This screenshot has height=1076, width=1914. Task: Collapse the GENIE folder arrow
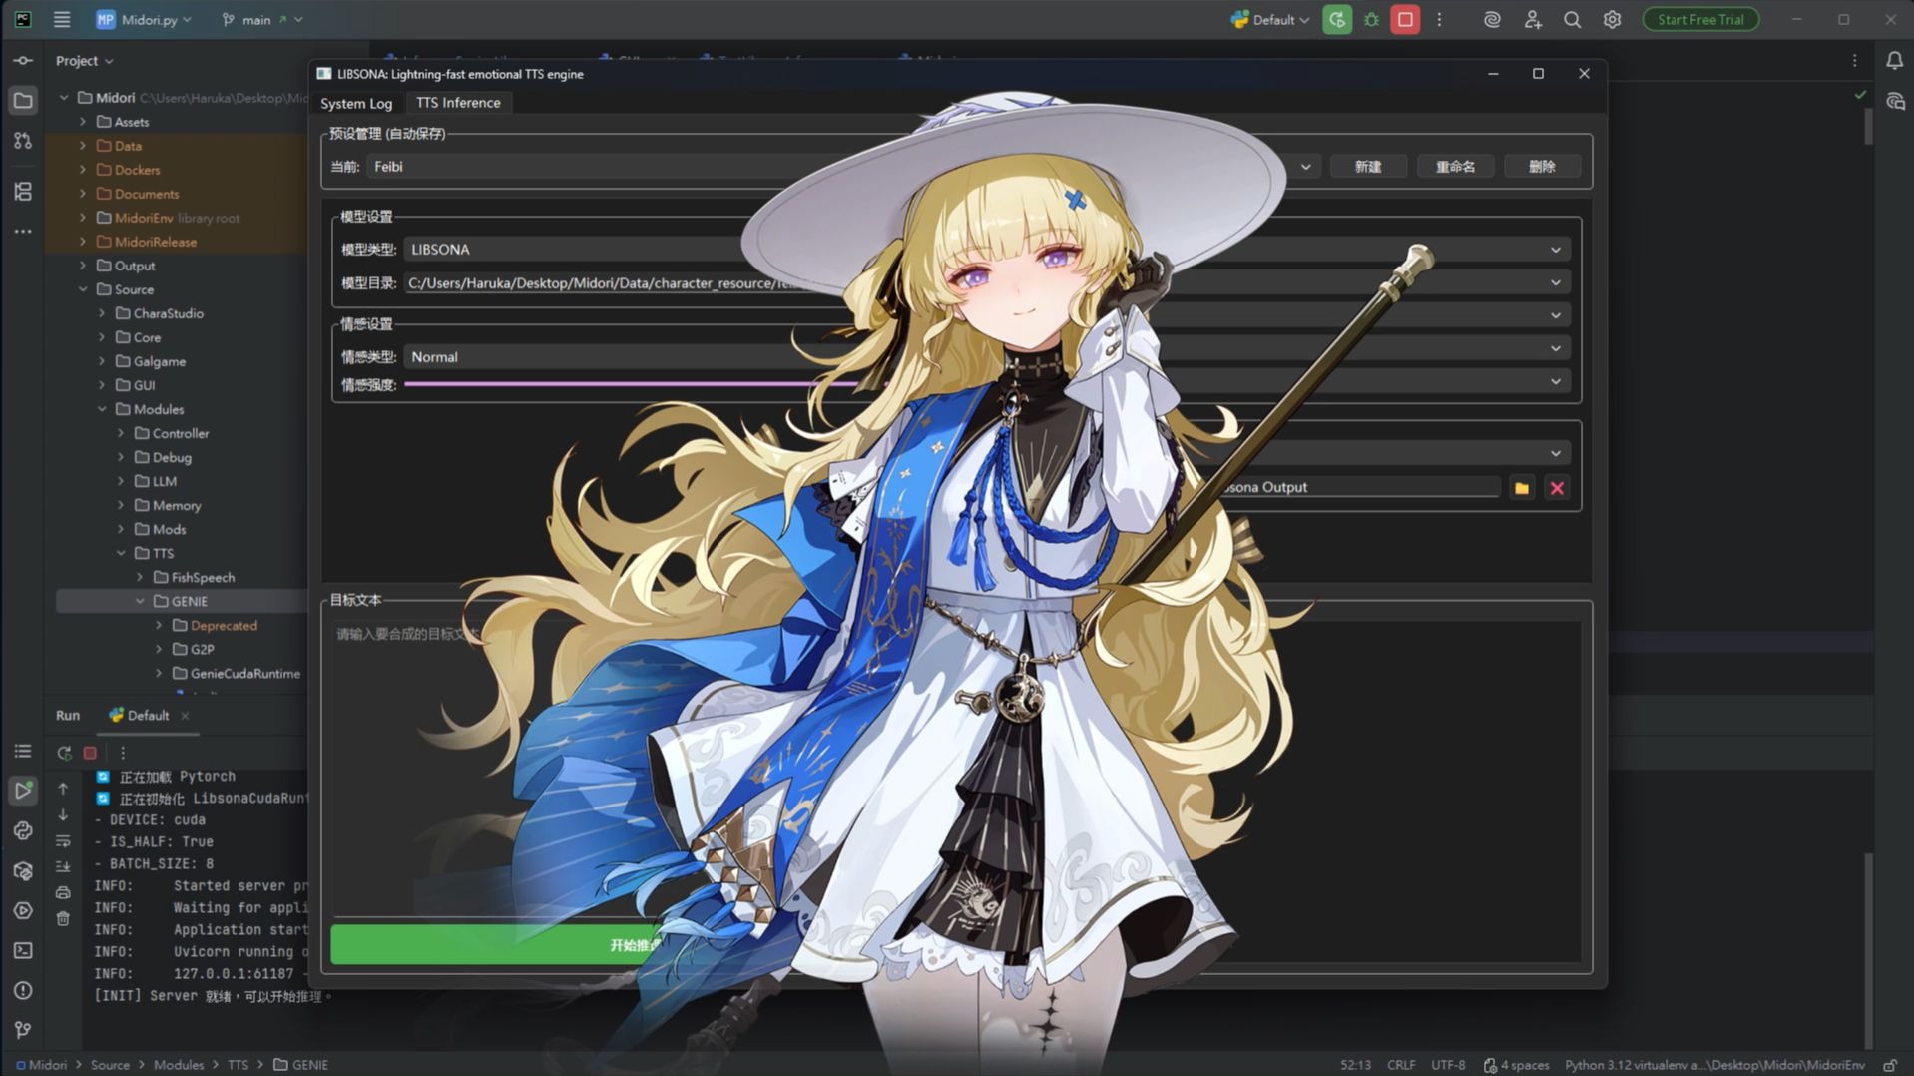tap(140, 601)
